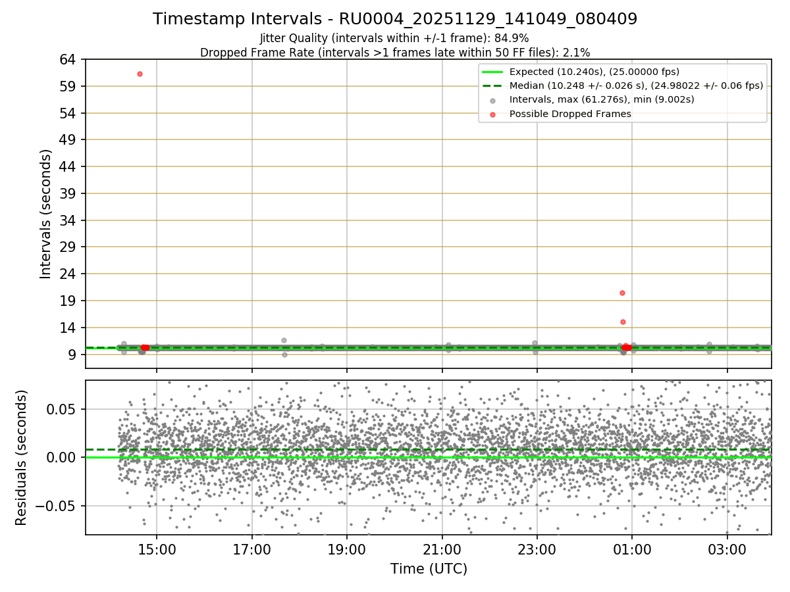Select legend entry 'Possible Dropped Frames'
This screenshot has height=592, width=790.
click(x=570, y=114)
